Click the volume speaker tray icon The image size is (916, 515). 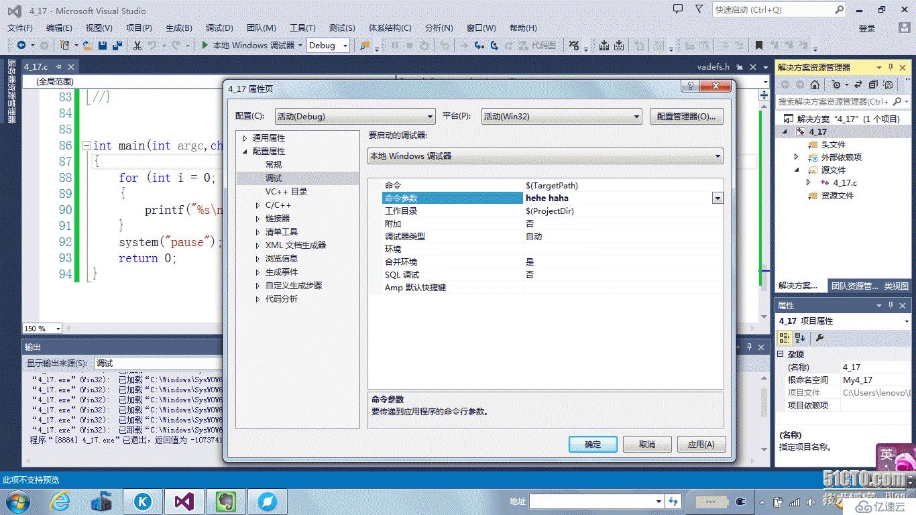[811, 502]
